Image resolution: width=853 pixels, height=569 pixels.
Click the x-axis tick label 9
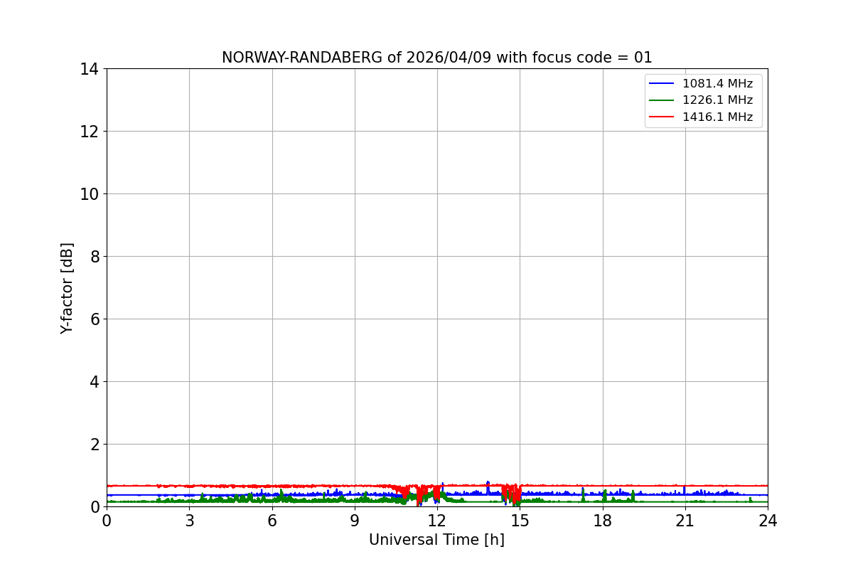pyautogui.click(x=355, y=521)
